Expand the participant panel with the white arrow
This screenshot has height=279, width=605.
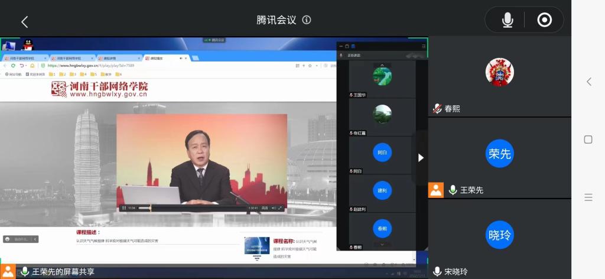pyautogui.click(x=421, y=158)
